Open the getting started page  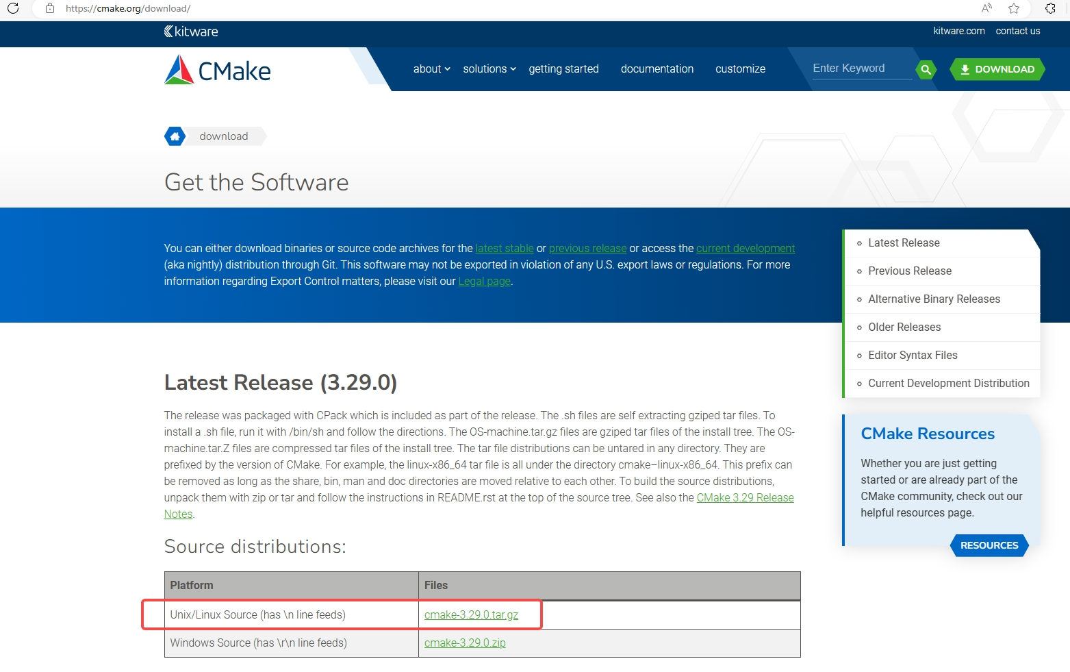(563, 69)
